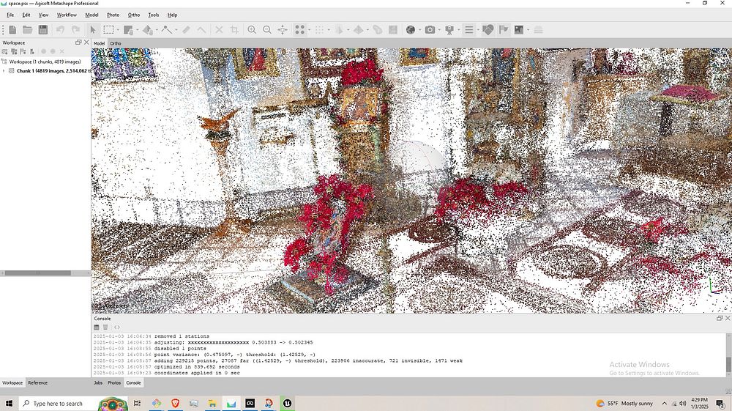Screen dimensions: 732x411
Task: Toggle the camera-on-tripod stations icon
Action: [449, 30]
